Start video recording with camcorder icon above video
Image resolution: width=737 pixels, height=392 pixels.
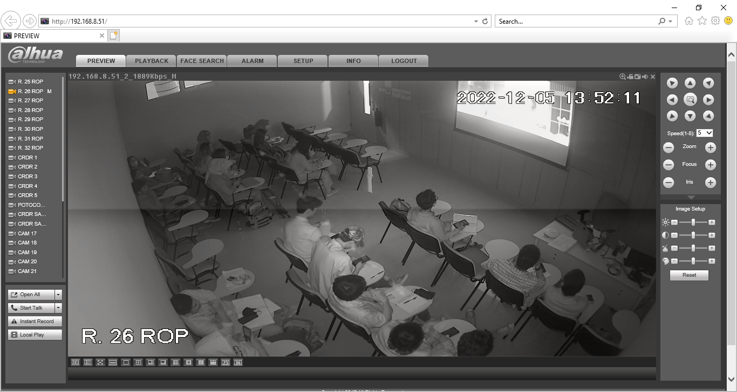630,76
